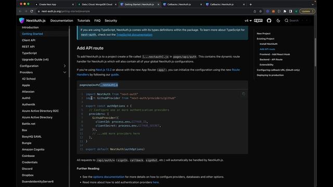
Task: Close the MongoDB Cloud tab
Action: pos(116,5)
